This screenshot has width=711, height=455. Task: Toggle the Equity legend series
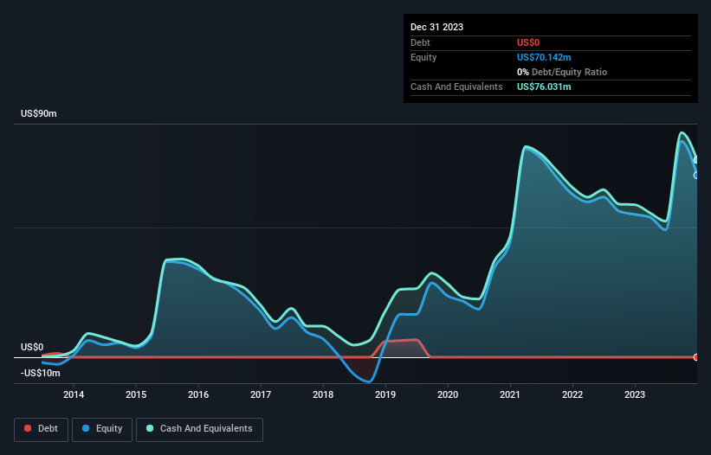102,429
